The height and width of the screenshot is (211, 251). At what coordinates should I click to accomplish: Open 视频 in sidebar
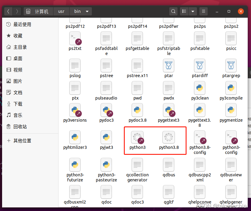(x=30, y=70)
